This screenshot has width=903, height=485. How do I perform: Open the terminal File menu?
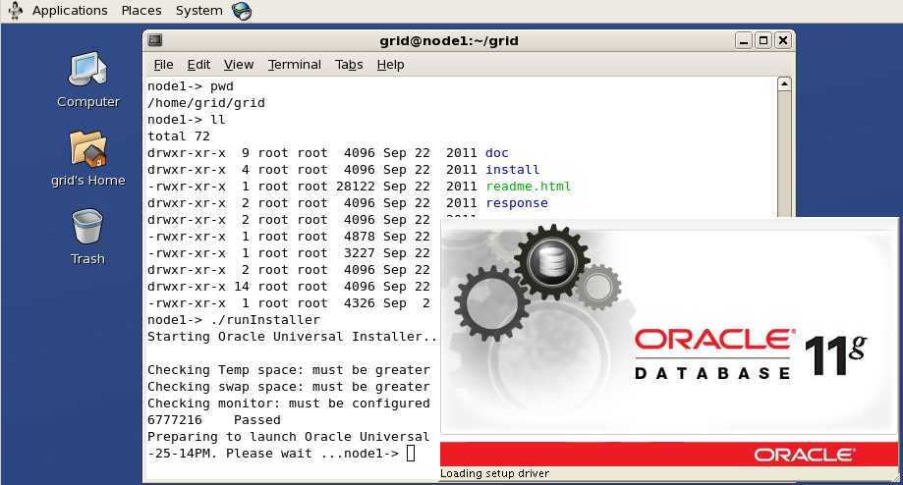tap(163, 65)
